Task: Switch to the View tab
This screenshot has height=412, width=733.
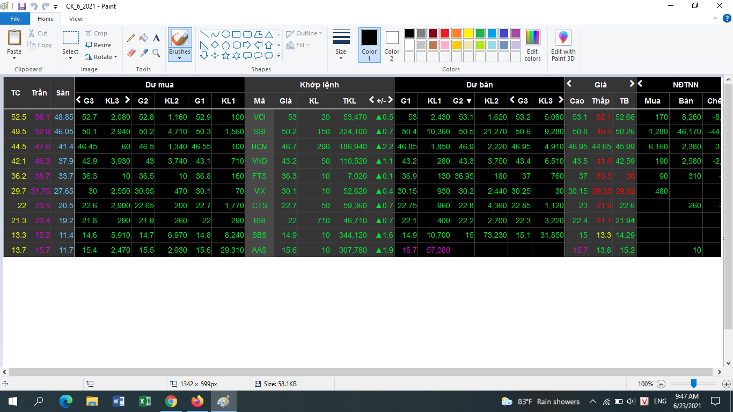Action: click(x=76, y=19)
